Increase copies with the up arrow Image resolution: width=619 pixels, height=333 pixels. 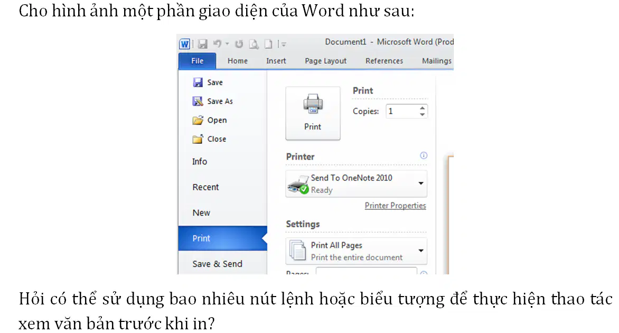(423, 108)
